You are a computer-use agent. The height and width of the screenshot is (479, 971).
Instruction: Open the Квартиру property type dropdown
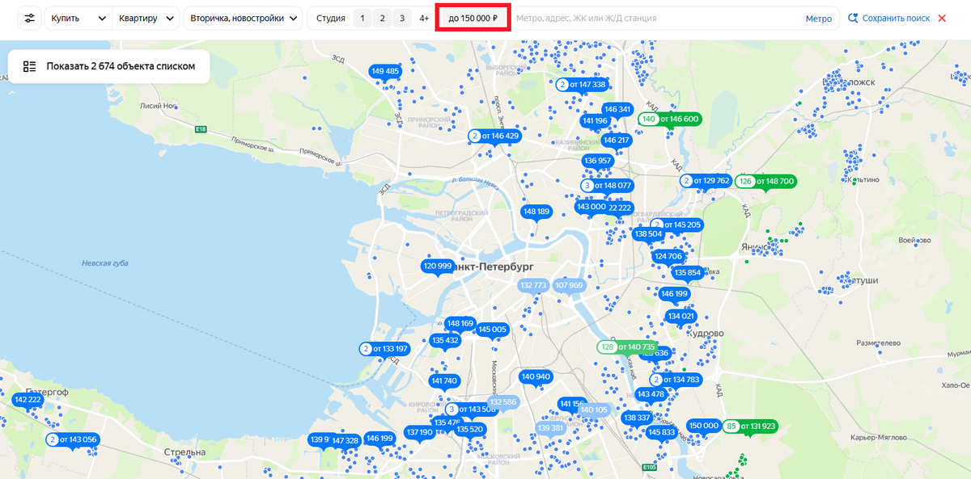tap(146, 18)
